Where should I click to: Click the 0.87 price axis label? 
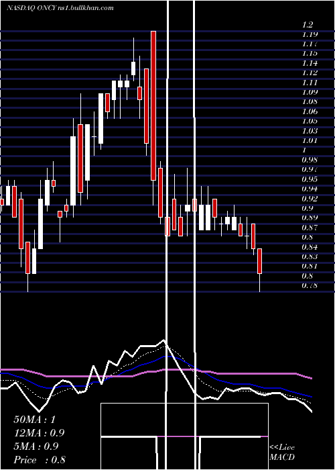coord(310,227)
